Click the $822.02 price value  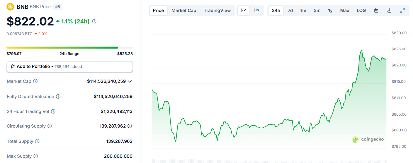pos(30,21)
